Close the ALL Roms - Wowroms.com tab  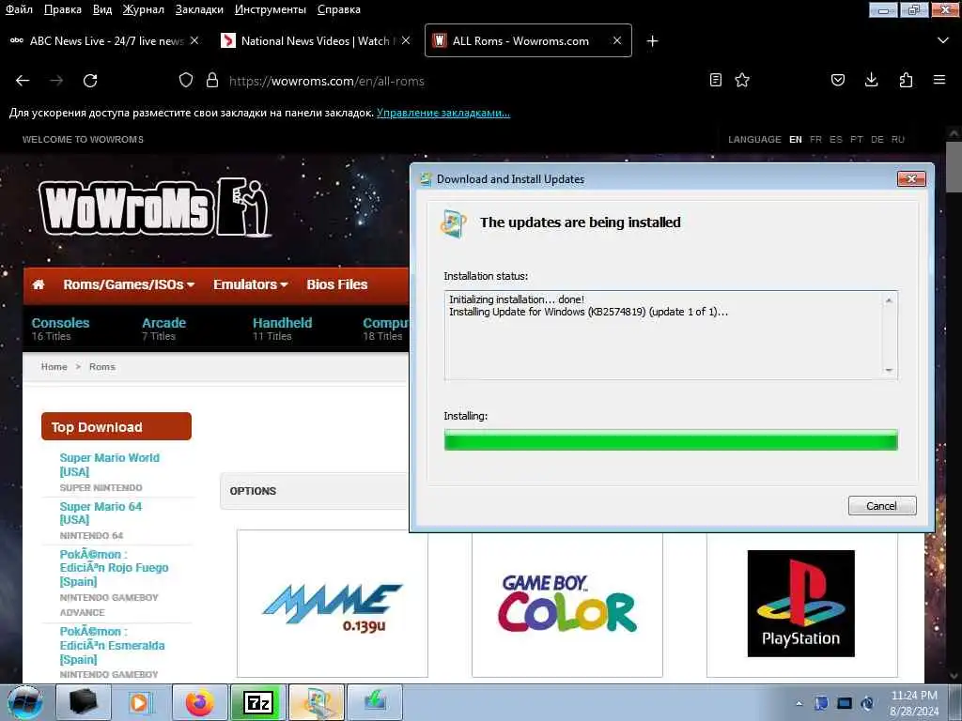pyautogui.click(x=617, y=40)
